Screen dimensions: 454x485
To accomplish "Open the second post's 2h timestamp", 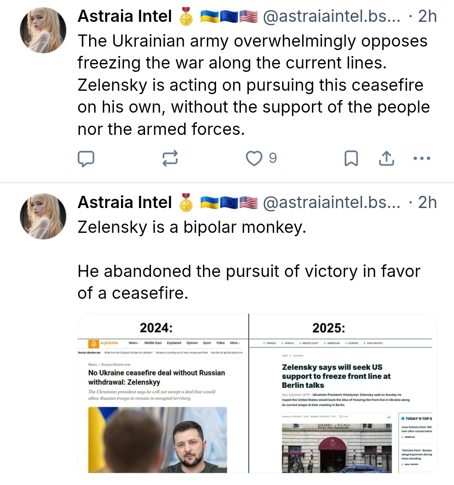I will [x=427, y=203].
